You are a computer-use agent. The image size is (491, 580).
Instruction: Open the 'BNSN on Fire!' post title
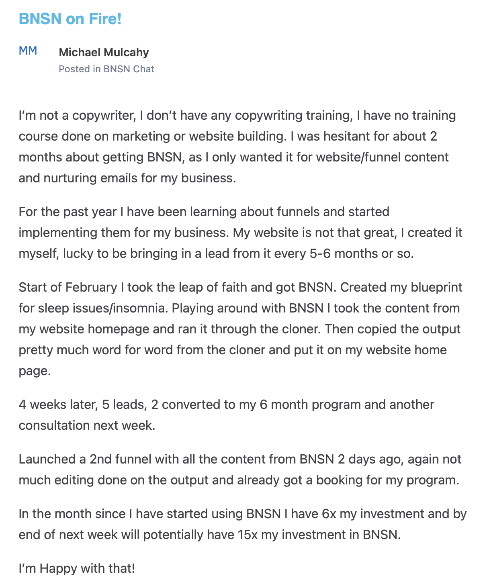pos(70,19)
